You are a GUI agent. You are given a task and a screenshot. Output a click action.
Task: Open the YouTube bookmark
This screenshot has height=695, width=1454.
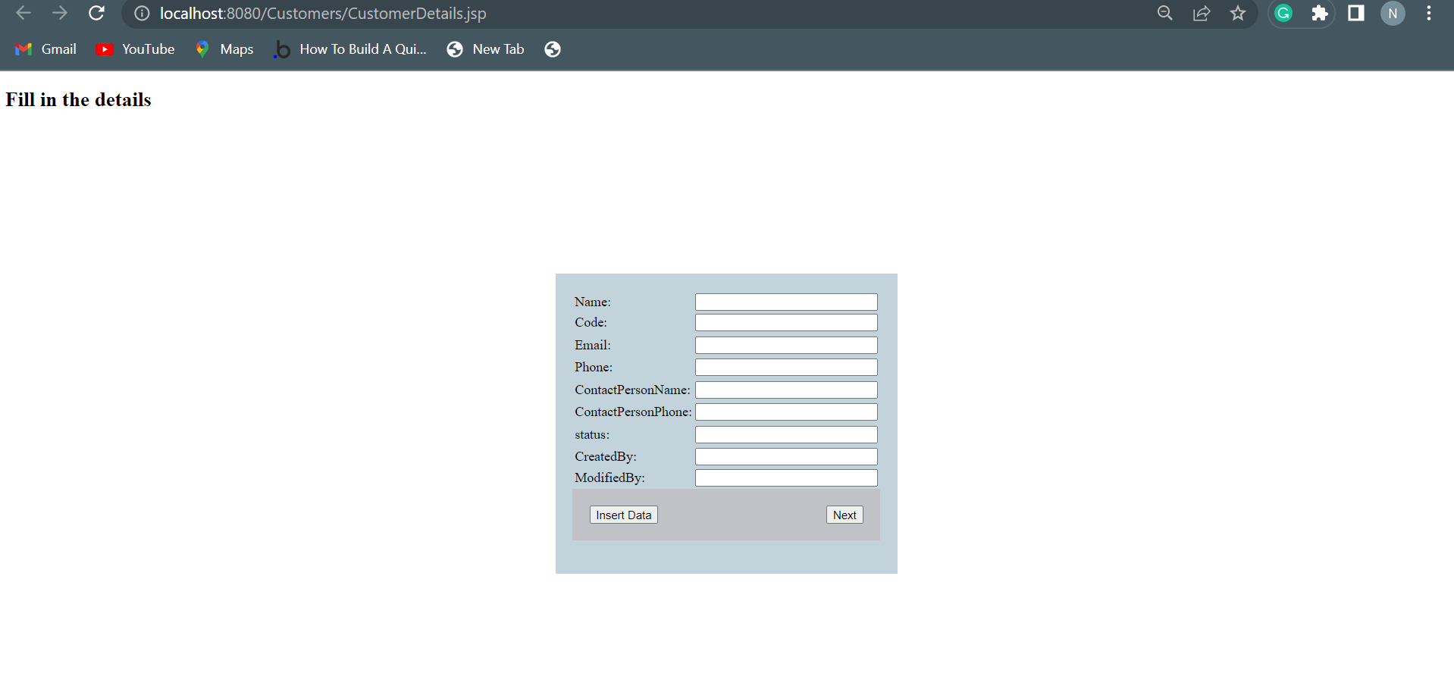135,49
